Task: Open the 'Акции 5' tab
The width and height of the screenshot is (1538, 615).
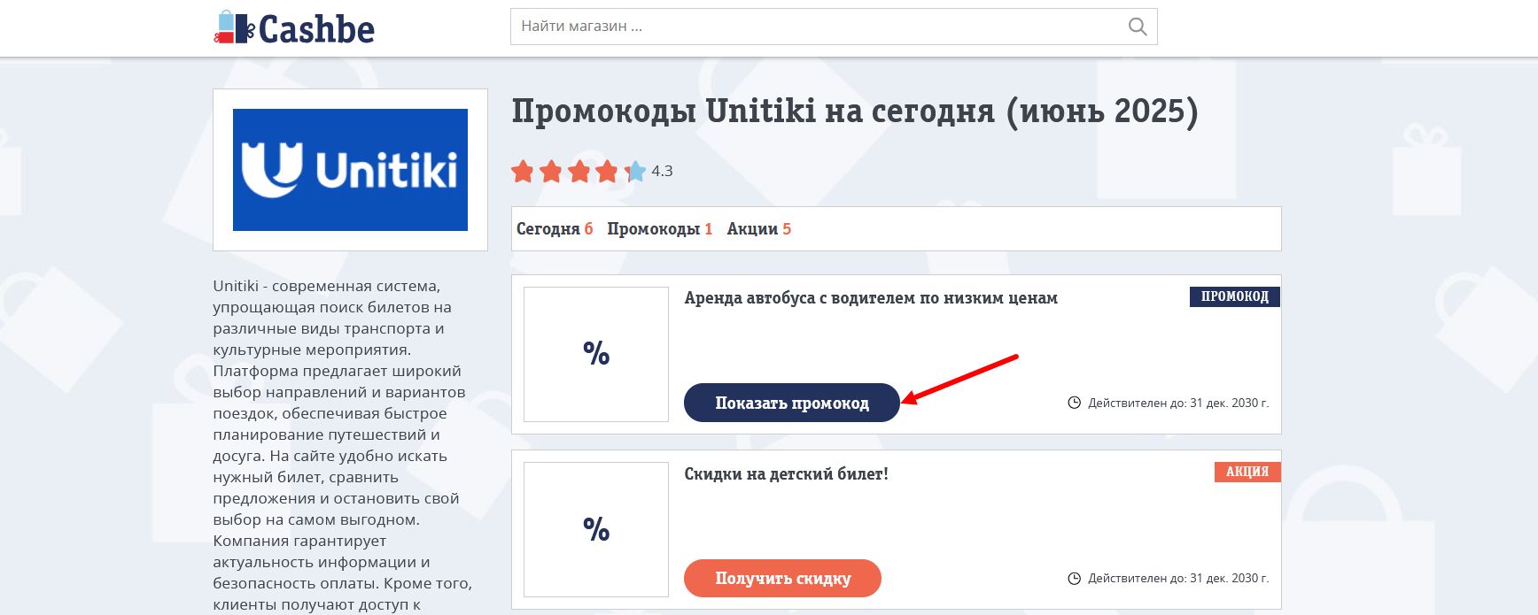Action: [x=759, y=229]
